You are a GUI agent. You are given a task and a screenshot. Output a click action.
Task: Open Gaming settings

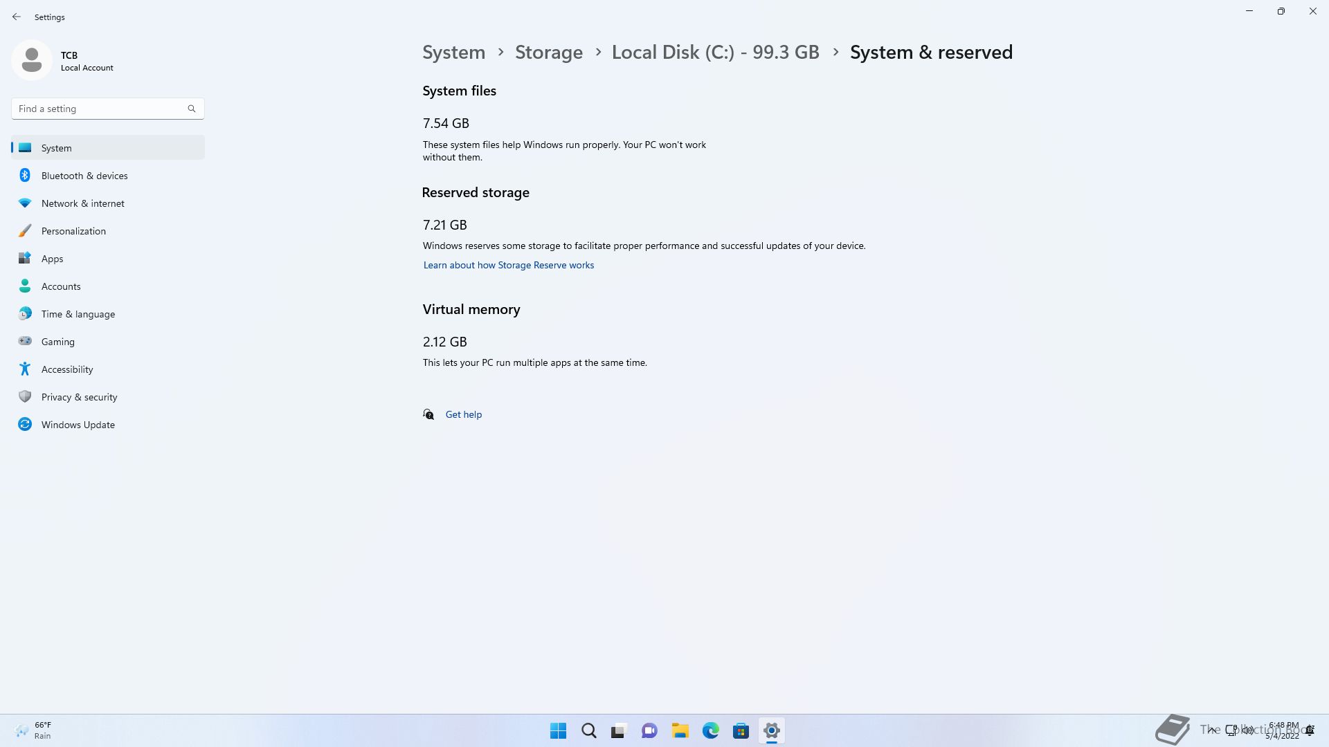click(x=108, y=342)
